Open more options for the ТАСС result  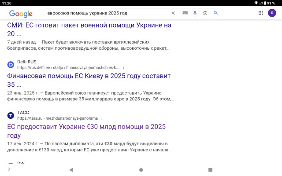point(102,118)
